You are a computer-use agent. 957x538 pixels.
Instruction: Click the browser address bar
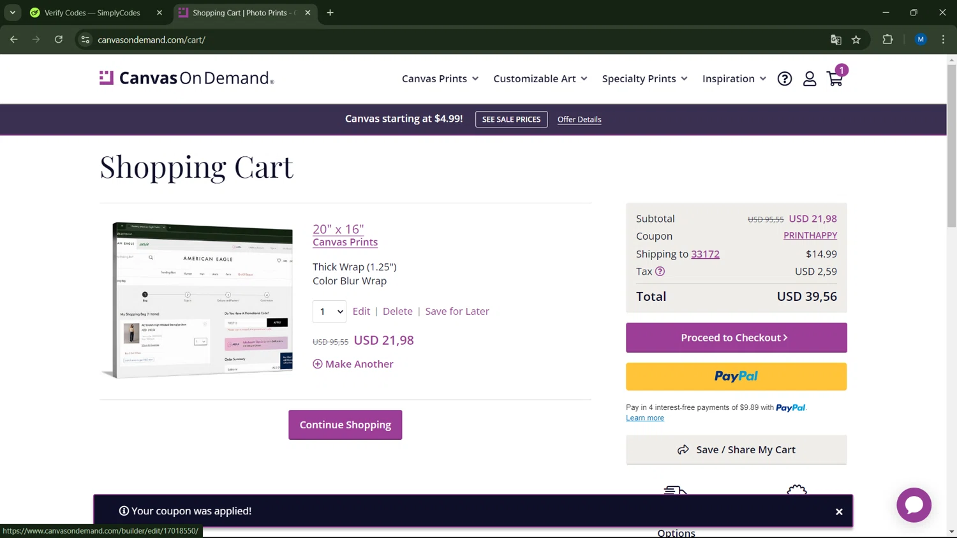click(447, 40)
